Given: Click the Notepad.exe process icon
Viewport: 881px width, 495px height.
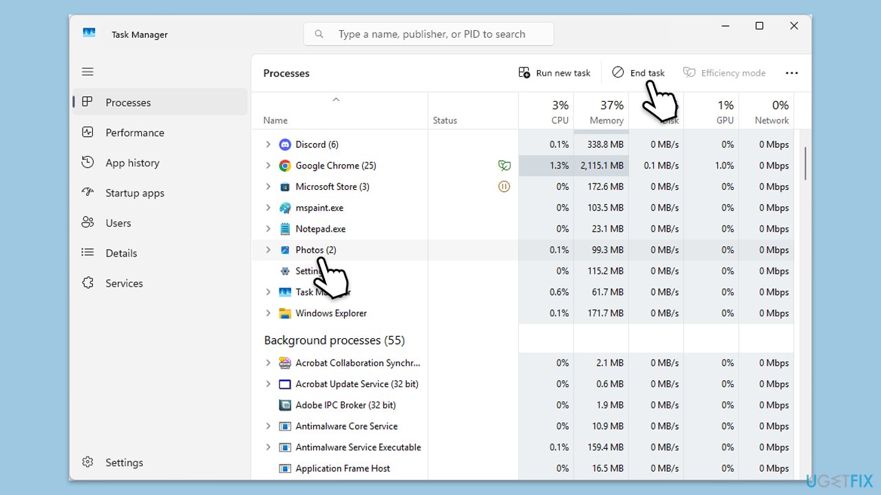Looking at the screenshot, I should coord(285,229).
